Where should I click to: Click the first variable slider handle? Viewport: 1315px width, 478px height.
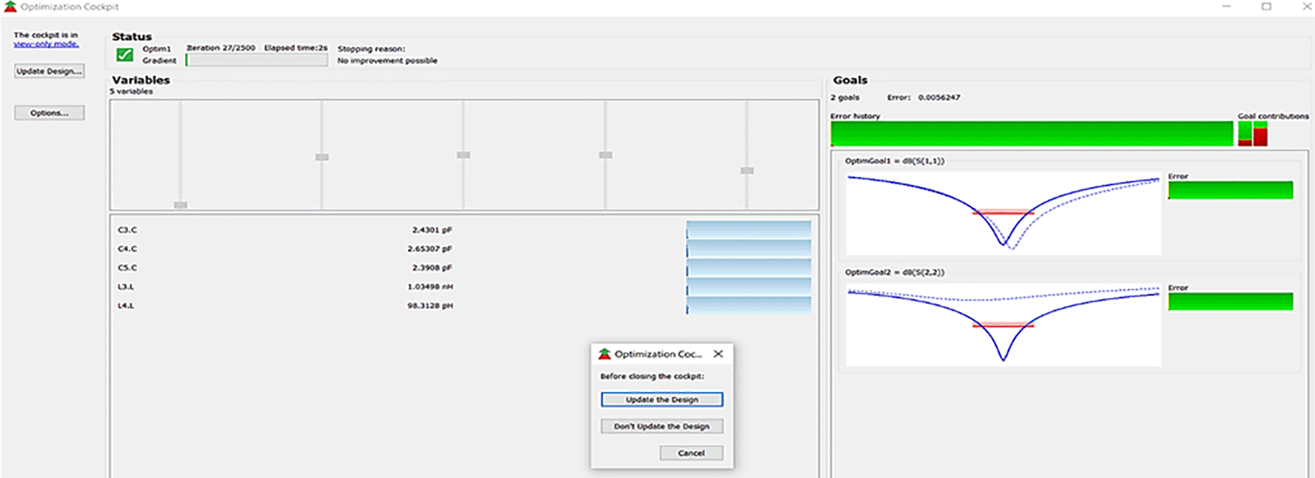click(x=181, y=205)
